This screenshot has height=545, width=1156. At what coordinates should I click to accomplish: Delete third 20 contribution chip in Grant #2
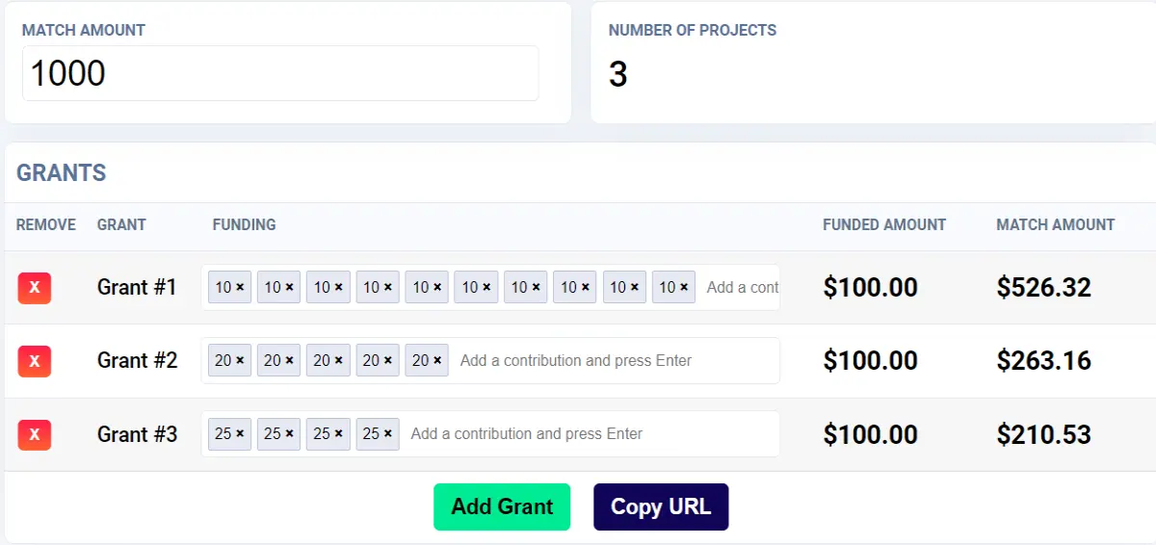pos(339,360)
